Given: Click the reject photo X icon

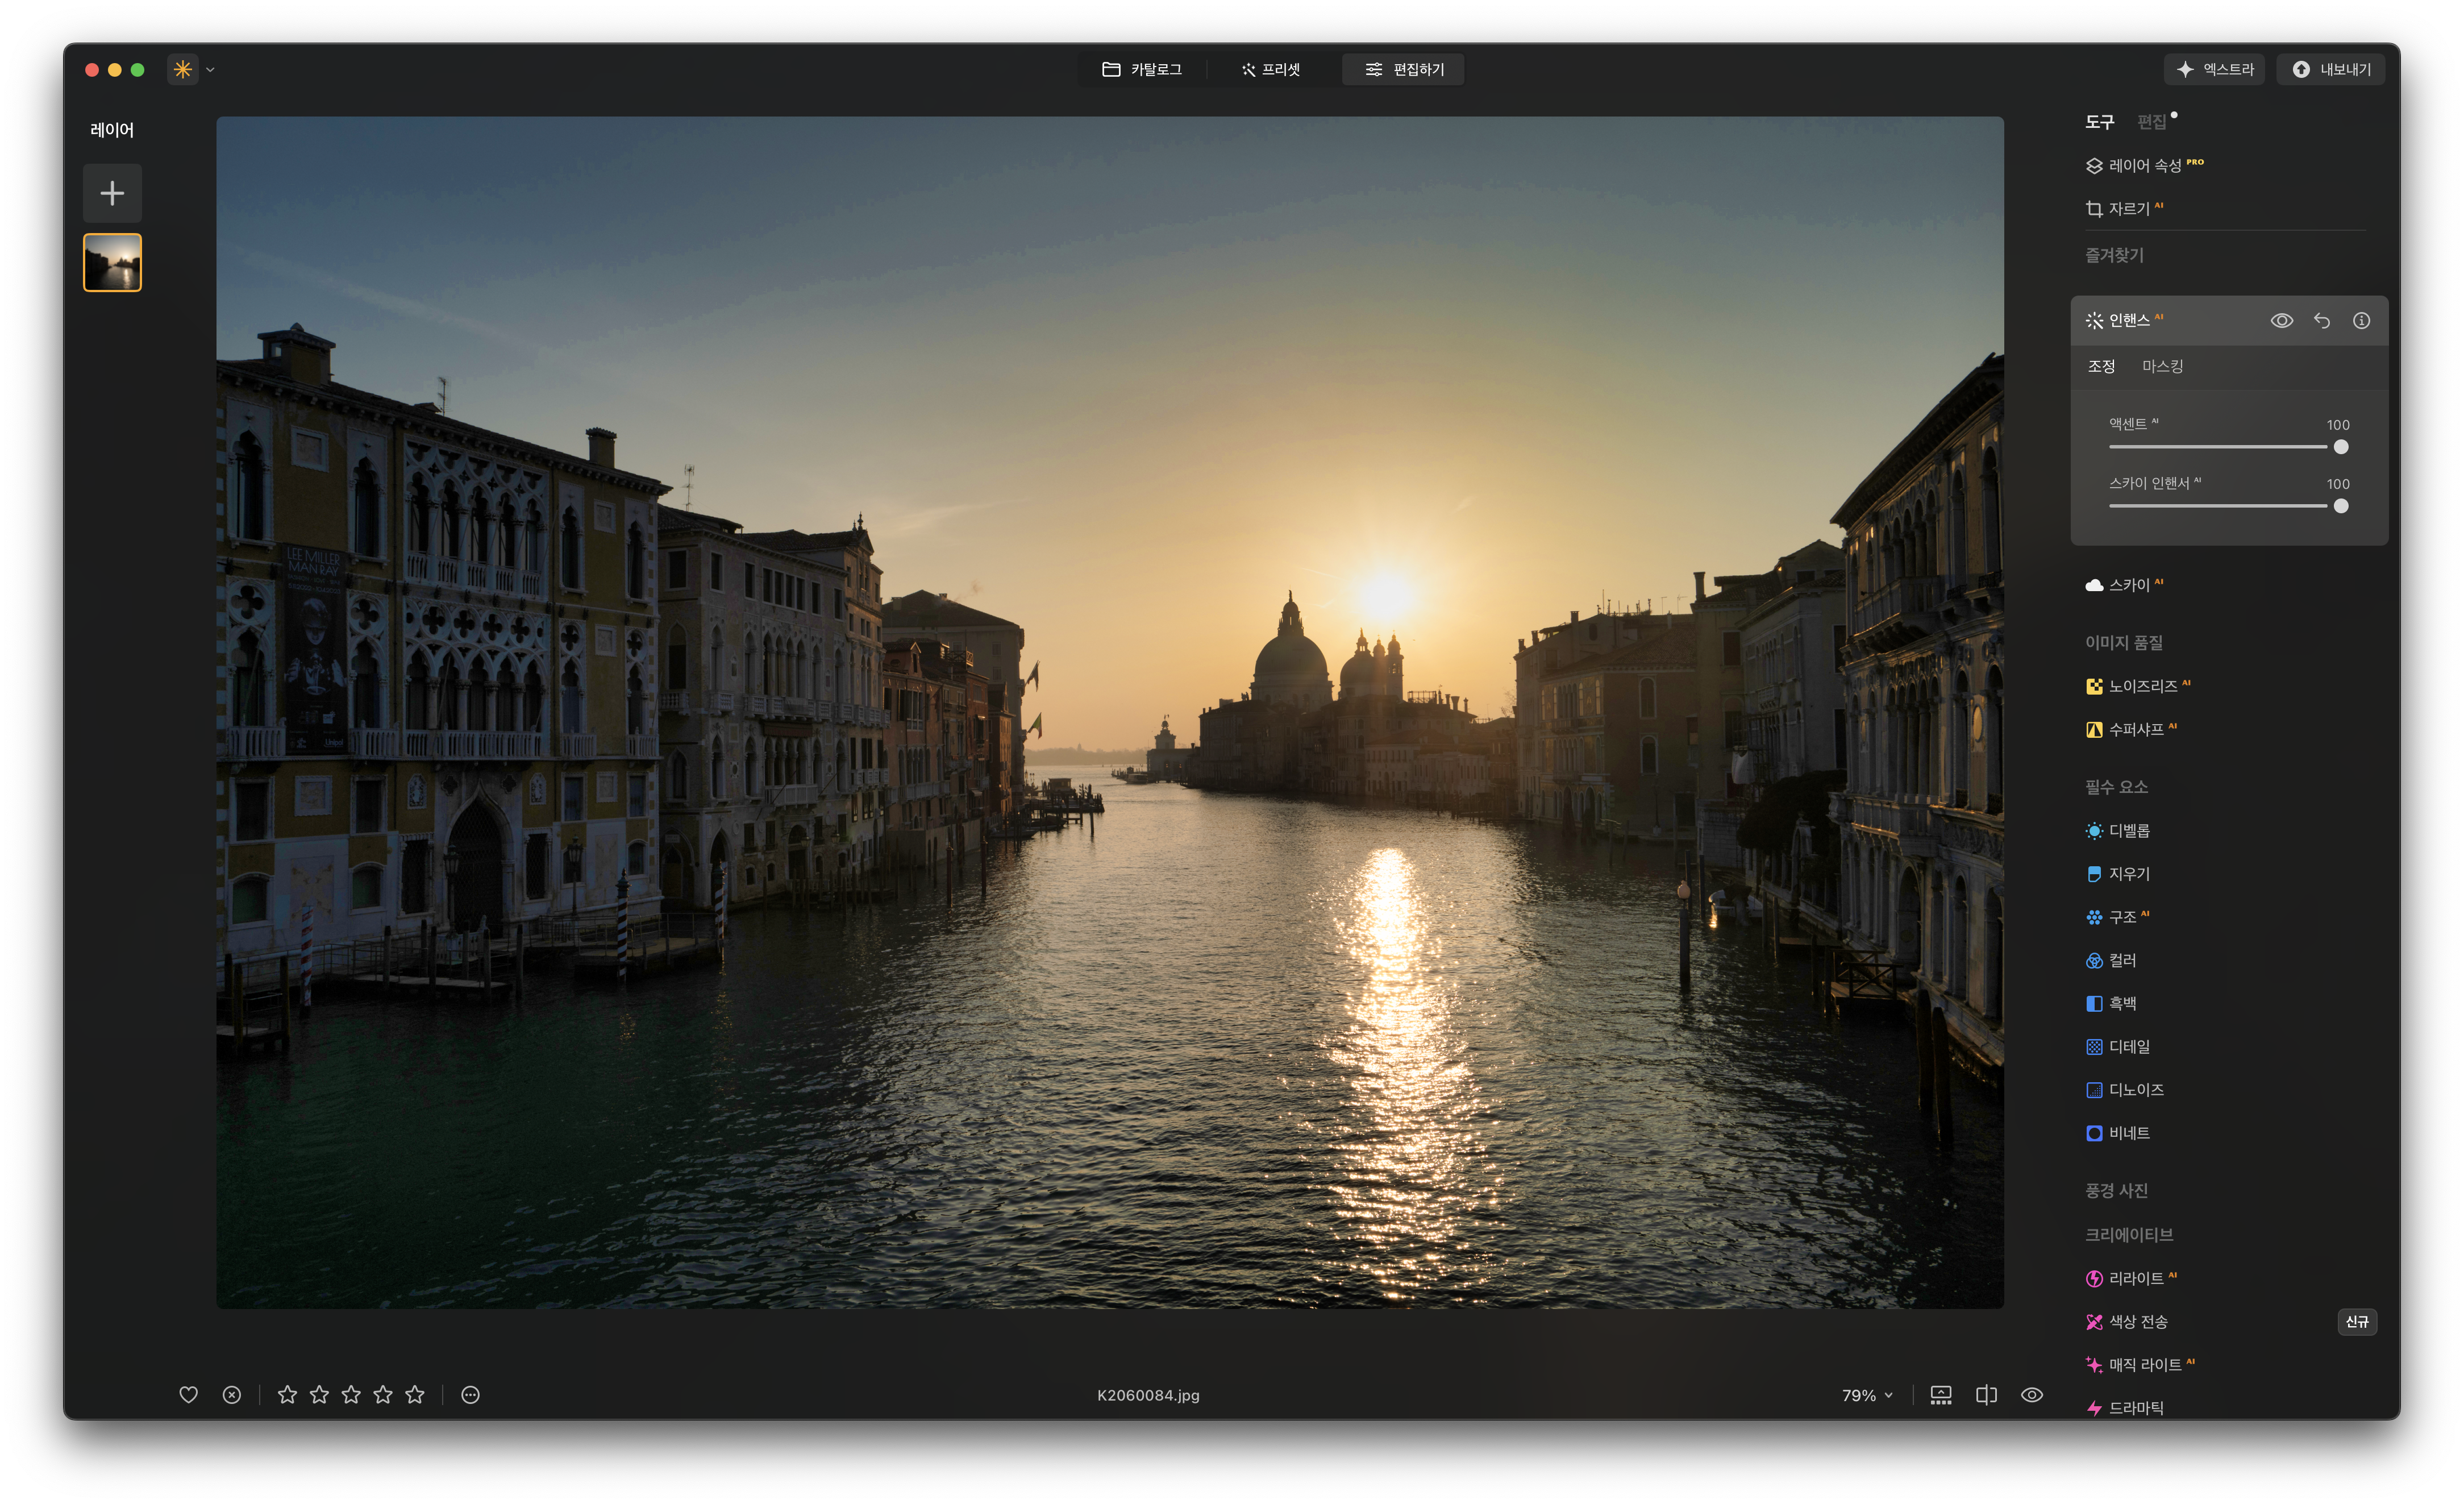Looking at the screenshot, I should [x=231, y=1394].
